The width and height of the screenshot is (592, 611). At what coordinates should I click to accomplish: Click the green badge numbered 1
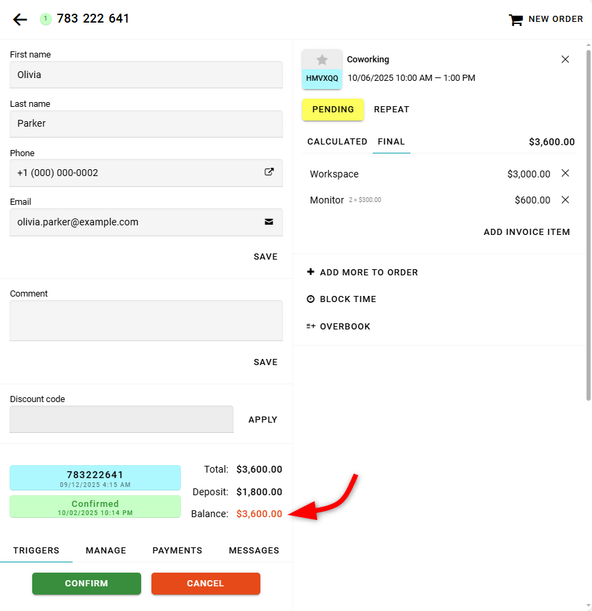click(46, 18)
